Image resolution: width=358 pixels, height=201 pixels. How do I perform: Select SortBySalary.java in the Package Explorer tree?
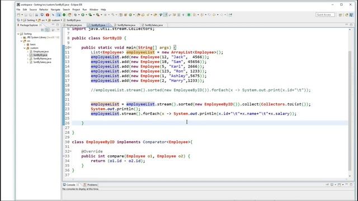[x=43, y=62]
